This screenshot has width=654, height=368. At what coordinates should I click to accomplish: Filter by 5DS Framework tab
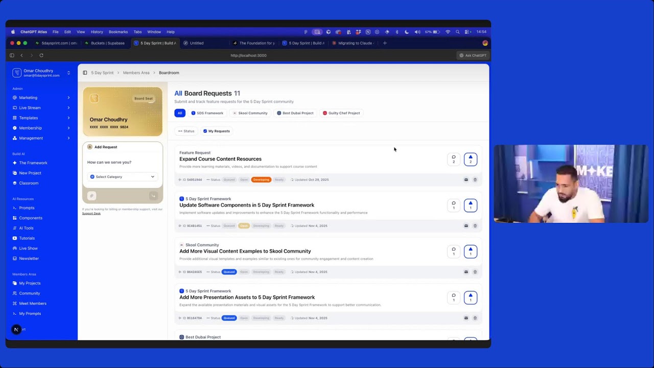click(207, 113)
